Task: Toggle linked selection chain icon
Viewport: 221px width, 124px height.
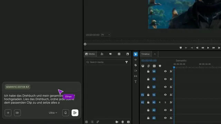Action: (x=148, y=66)
